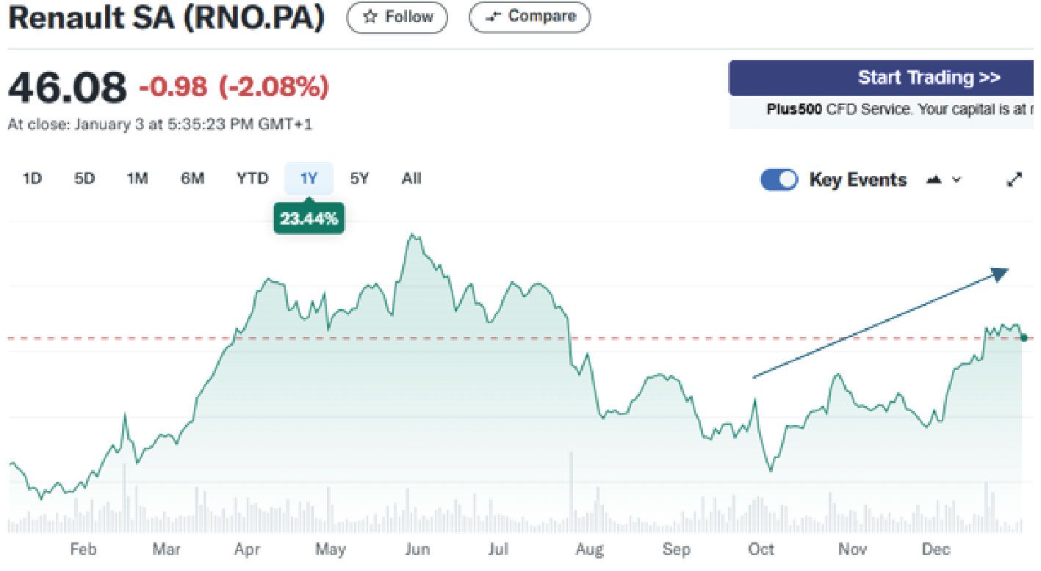Open the Plus500 CFD Service link
Viewport: 1041px width, 571px height.
point(794,110)
